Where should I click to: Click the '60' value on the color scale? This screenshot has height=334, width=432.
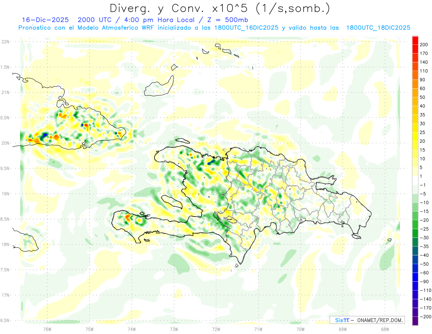coord(423,88)
